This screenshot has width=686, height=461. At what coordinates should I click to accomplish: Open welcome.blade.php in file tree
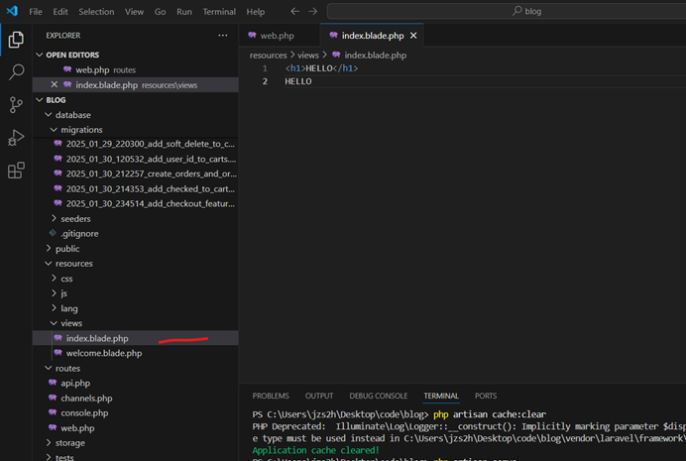pos(104,353)
